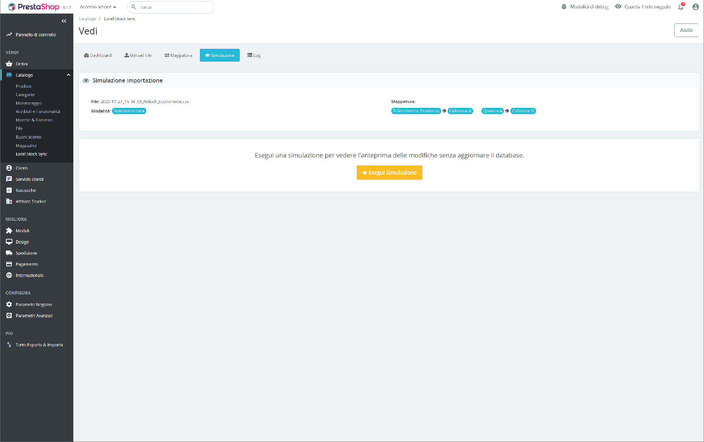704x442 pixels.
Task: Click the Internazionale globe icon
Action: [9, 275]
